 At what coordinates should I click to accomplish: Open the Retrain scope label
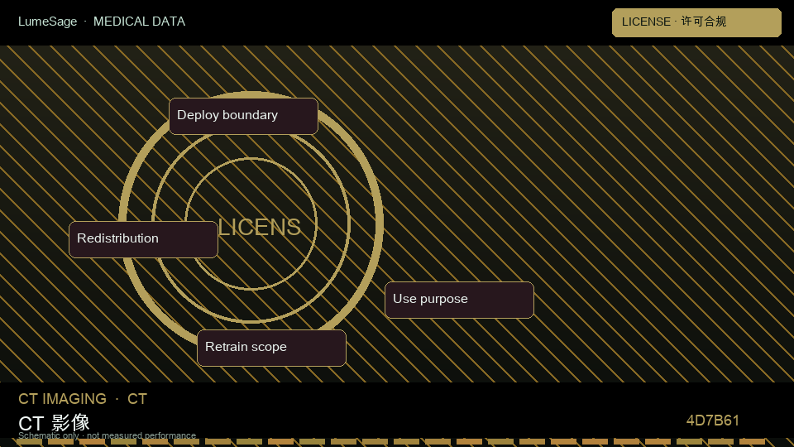click(x=271, y=348)
